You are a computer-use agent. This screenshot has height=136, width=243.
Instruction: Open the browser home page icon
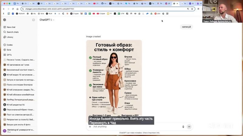(17, 9)
